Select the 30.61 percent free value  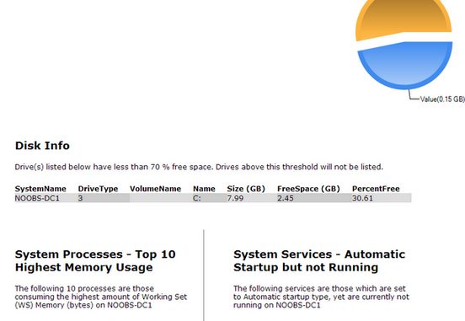(x=362, y=198)
